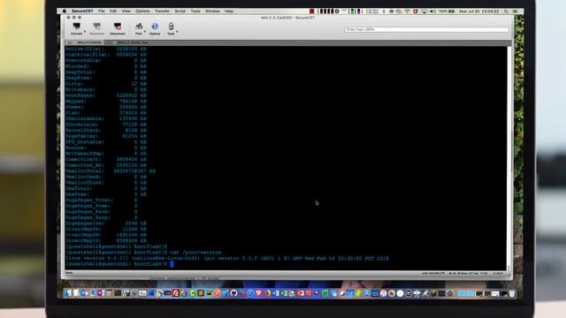Open Firefox from the Dock
The width and height of the screenshot is (566, 318).
pyautogui.click(x=267, y=293)
